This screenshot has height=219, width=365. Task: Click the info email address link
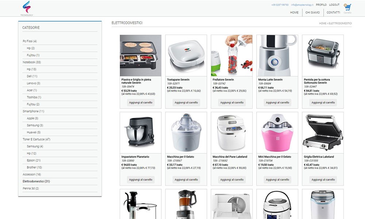pyautogui.click(x=302, y=5)
